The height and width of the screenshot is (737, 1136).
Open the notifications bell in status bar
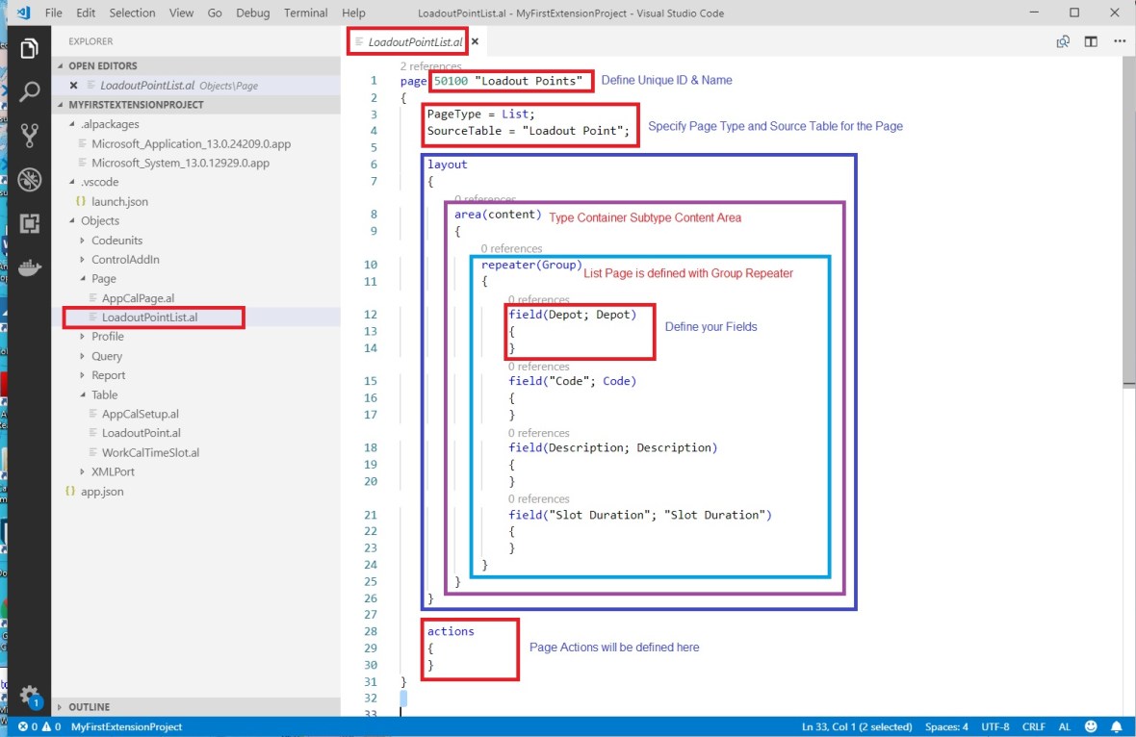pos(1117,726)
